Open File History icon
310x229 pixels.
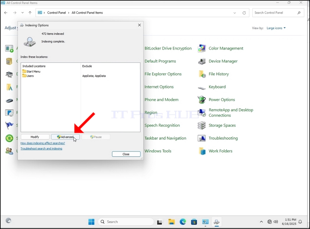[x=202, y=74]
